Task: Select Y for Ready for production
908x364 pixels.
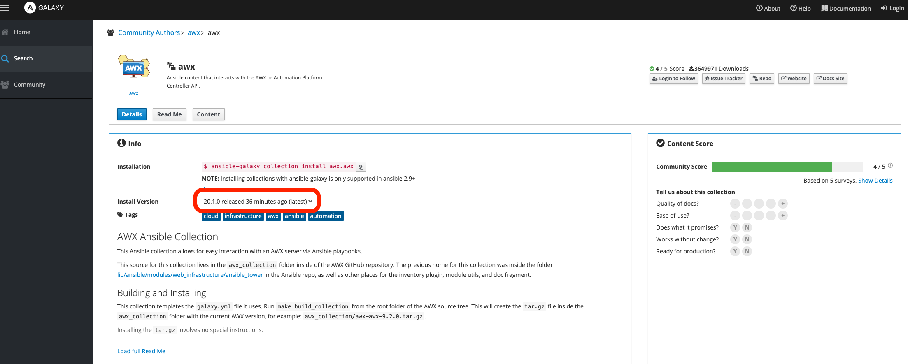Action: (735, 251)
